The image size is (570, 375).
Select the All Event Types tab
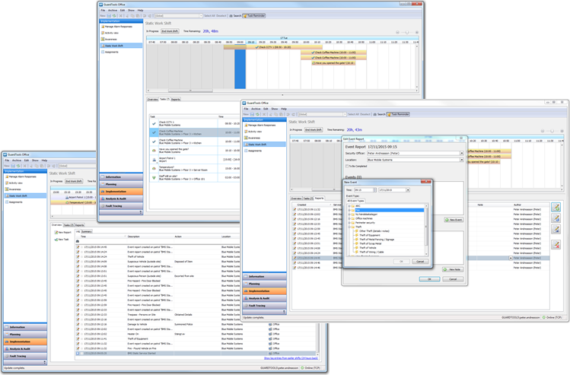(355, 201)
